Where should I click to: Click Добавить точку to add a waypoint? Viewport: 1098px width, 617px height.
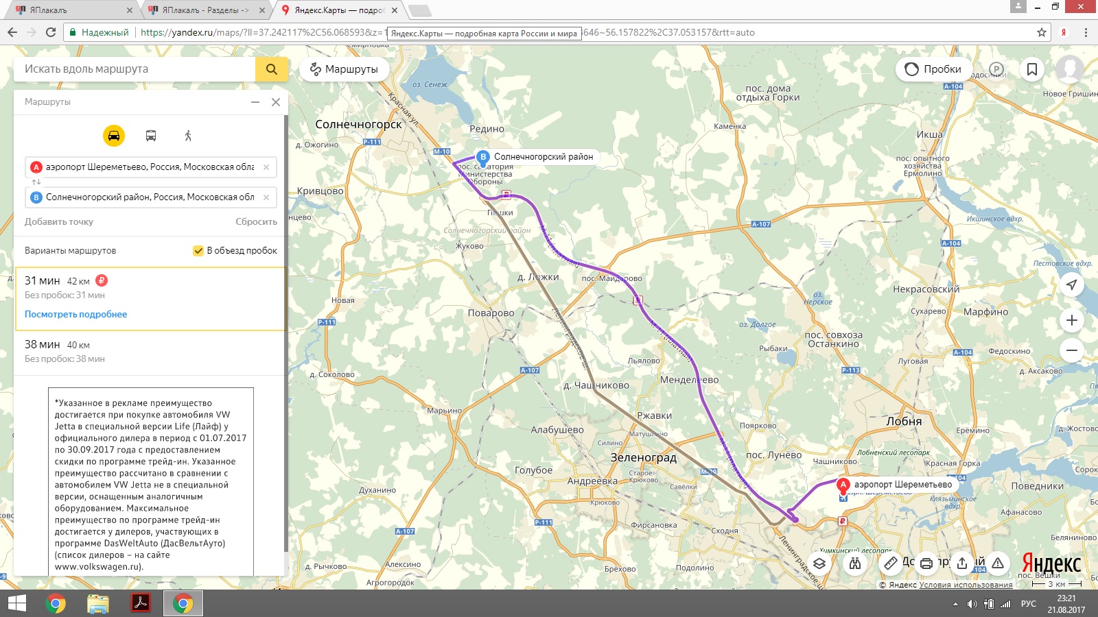(59, 221)
